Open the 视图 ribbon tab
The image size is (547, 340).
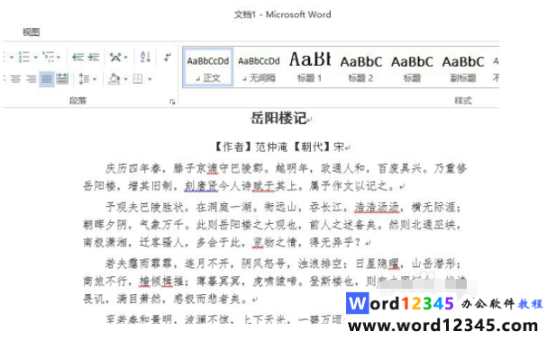31,32
